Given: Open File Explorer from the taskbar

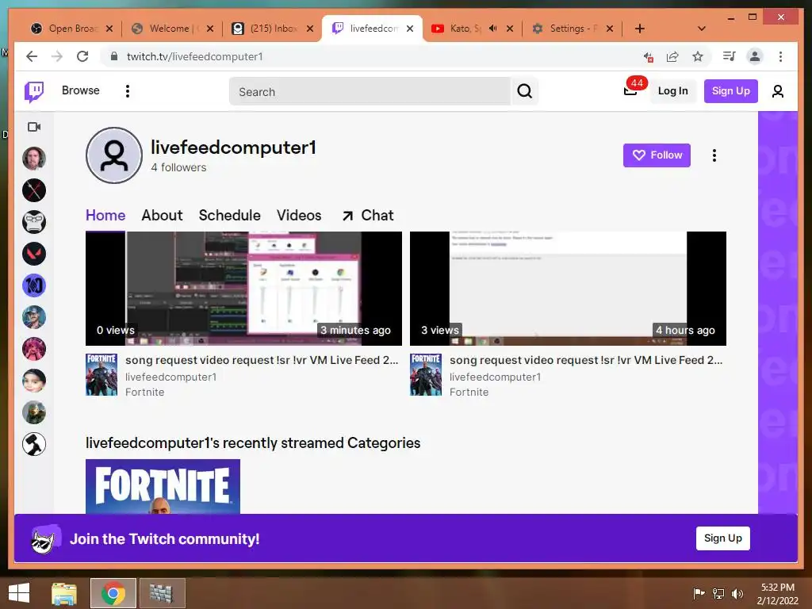Looking at the screenshot, I should pyautogui.click(x=64, y=593).
